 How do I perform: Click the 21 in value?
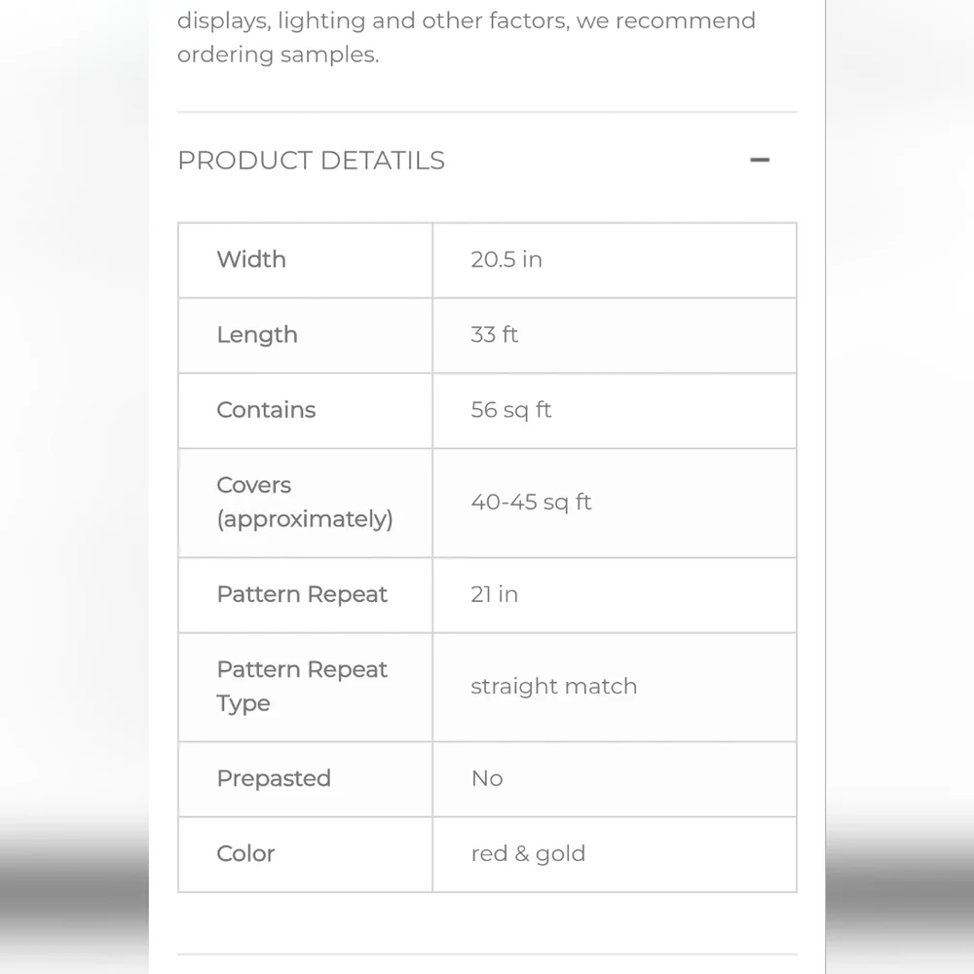tap(494, 594)
